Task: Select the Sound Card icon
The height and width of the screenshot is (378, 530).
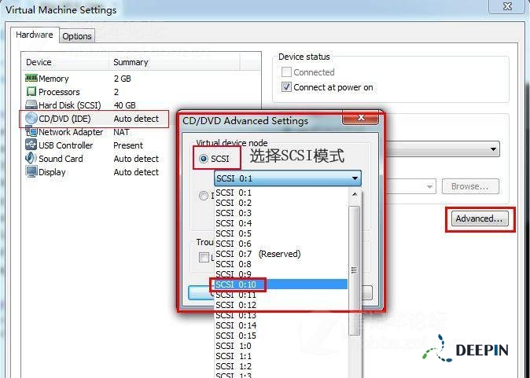Action: [x=31, y=159]
